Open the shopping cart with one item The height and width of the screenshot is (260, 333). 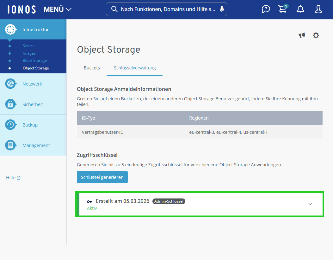click(282, 9)
